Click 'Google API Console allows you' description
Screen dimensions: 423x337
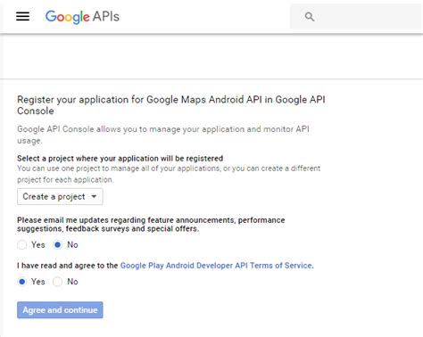(163, 135)
